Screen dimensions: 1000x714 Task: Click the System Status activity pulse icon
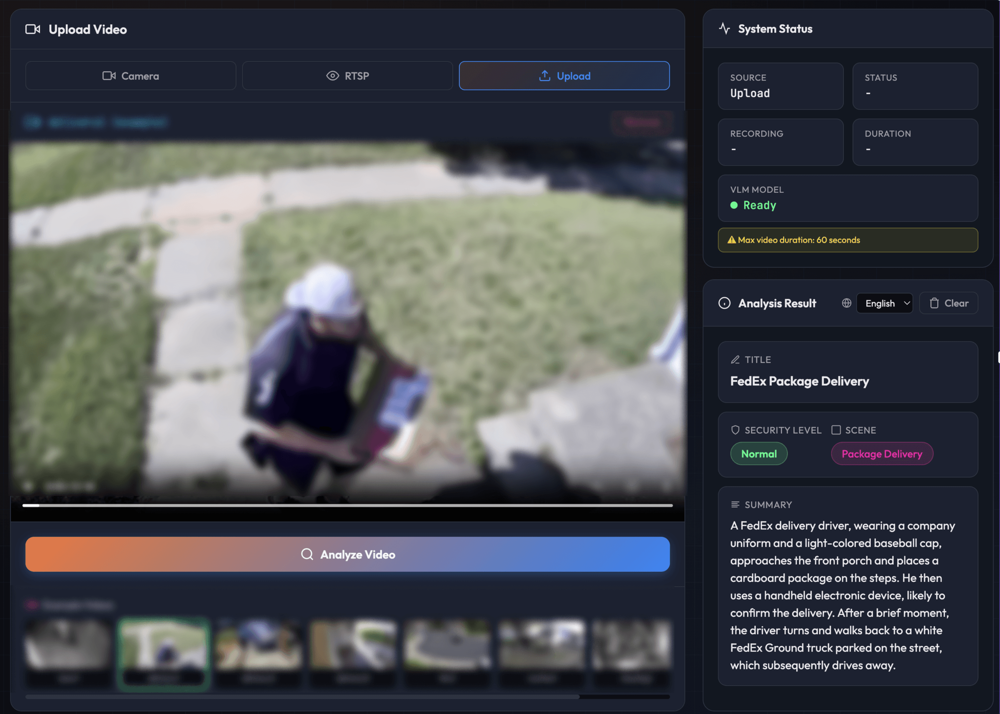(724, 29)
